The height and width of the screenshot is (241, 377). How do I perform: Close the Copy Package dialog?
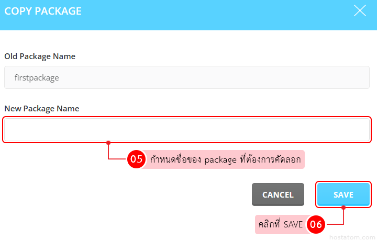coord(360,11)
